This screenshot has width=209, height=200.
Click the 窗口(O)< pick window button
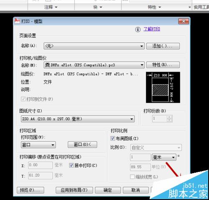click(82, 145)
